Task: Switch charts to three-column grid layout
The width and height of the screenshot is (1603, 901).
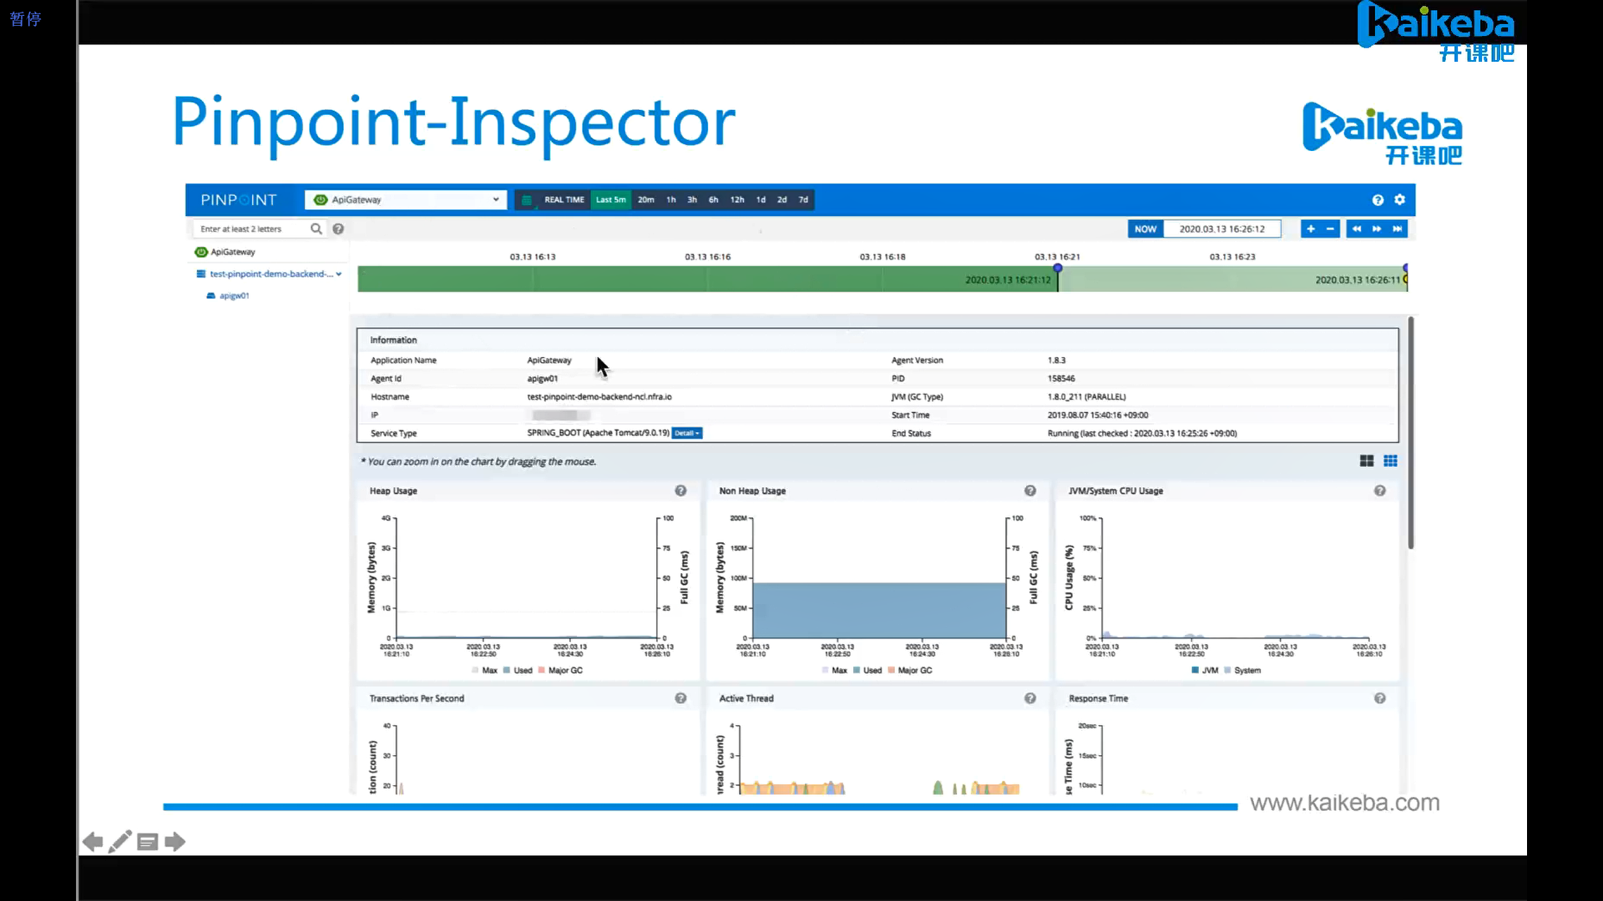Action: pyautogui.click(x=1390, y=461)
